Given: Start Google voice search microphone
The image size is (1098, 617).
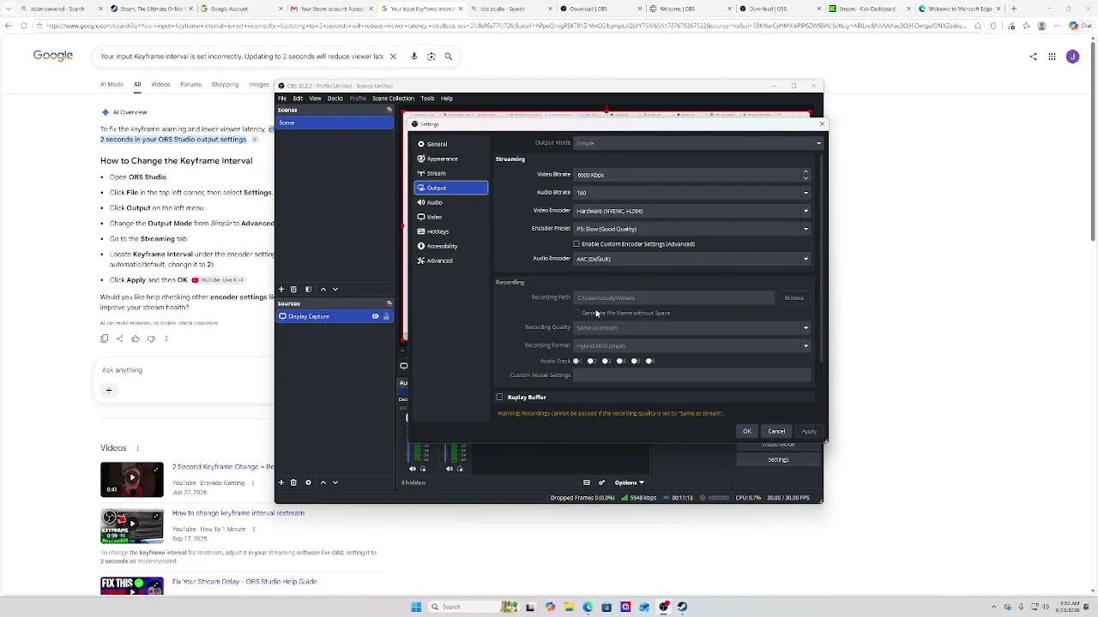Looking at the screenshot, I should click(x=413, y=57).
